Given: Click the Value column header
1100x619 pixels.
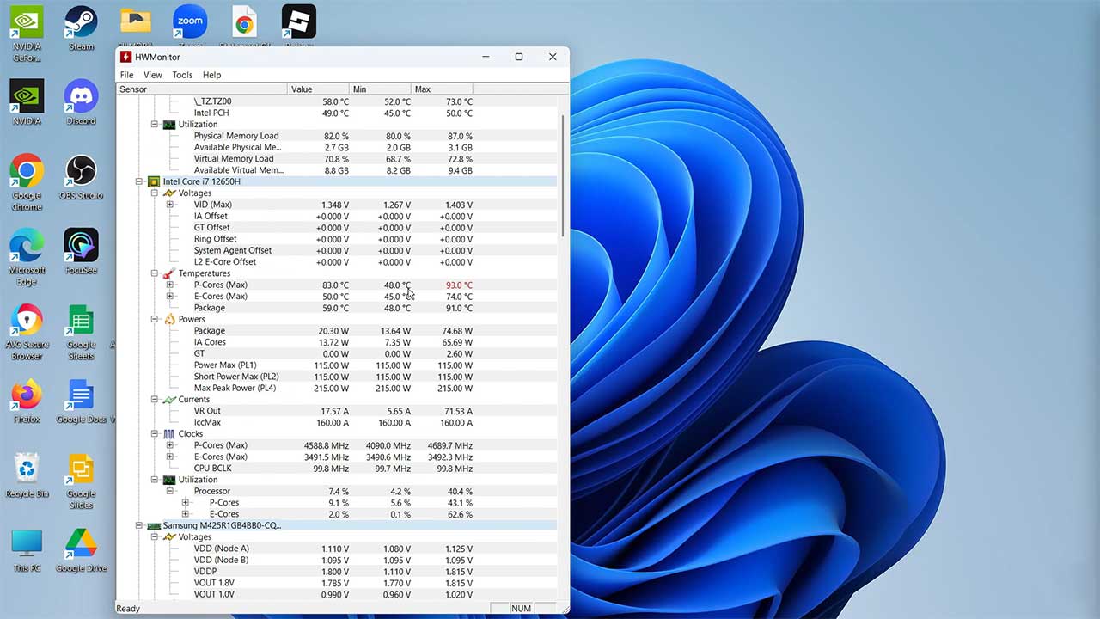Looking at the screenshot, I should tap(302, 89).
